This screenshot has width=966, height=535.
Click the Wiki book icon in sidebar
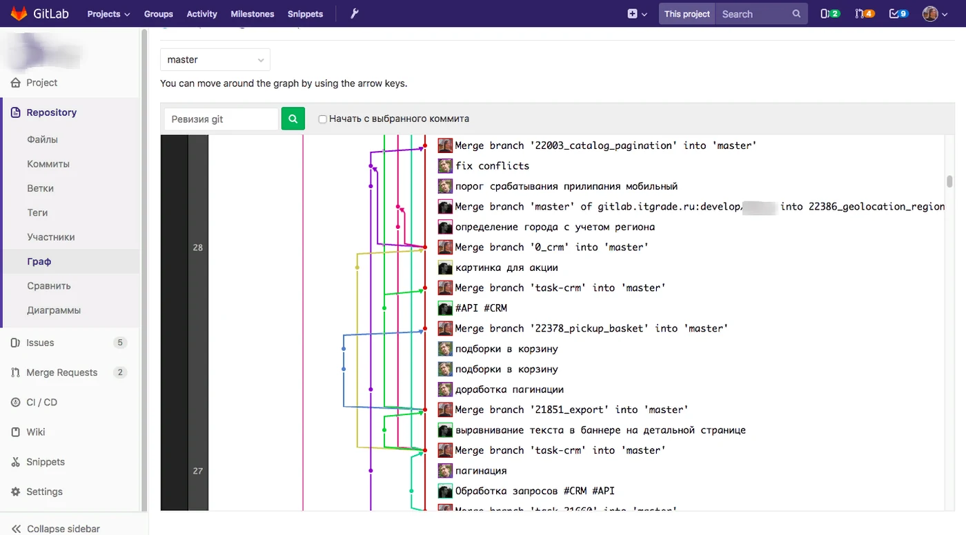pos(15,432)
